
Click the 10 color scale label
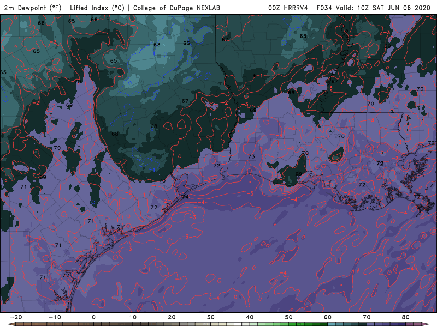133,317
